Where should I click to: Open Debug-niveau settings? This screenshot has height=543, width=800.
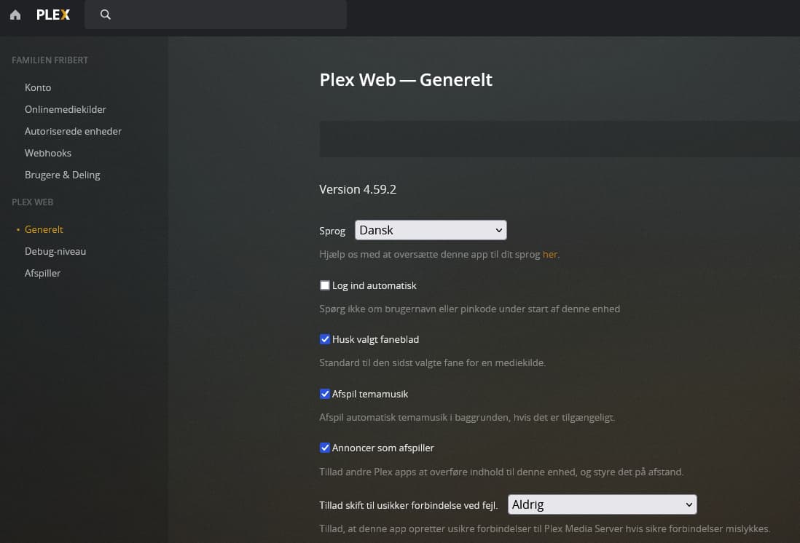55,251
